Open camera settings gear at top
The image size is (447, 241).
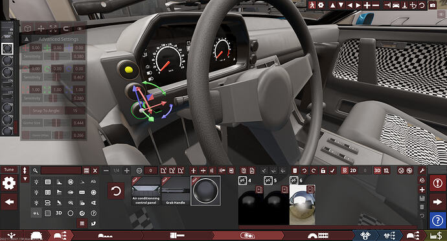point(321,5)
